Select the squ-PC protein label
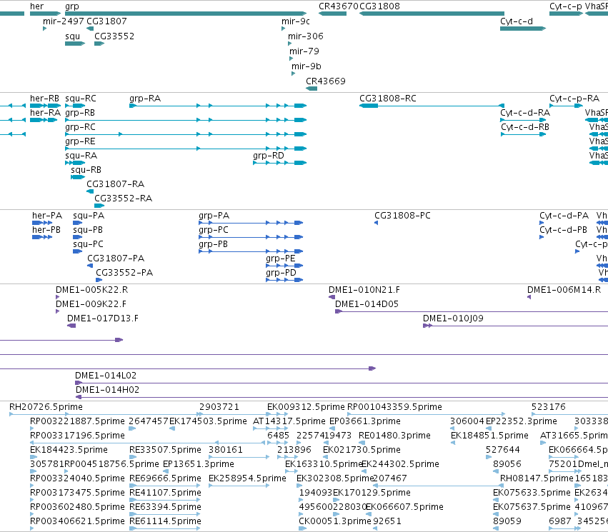 (89, 244)
